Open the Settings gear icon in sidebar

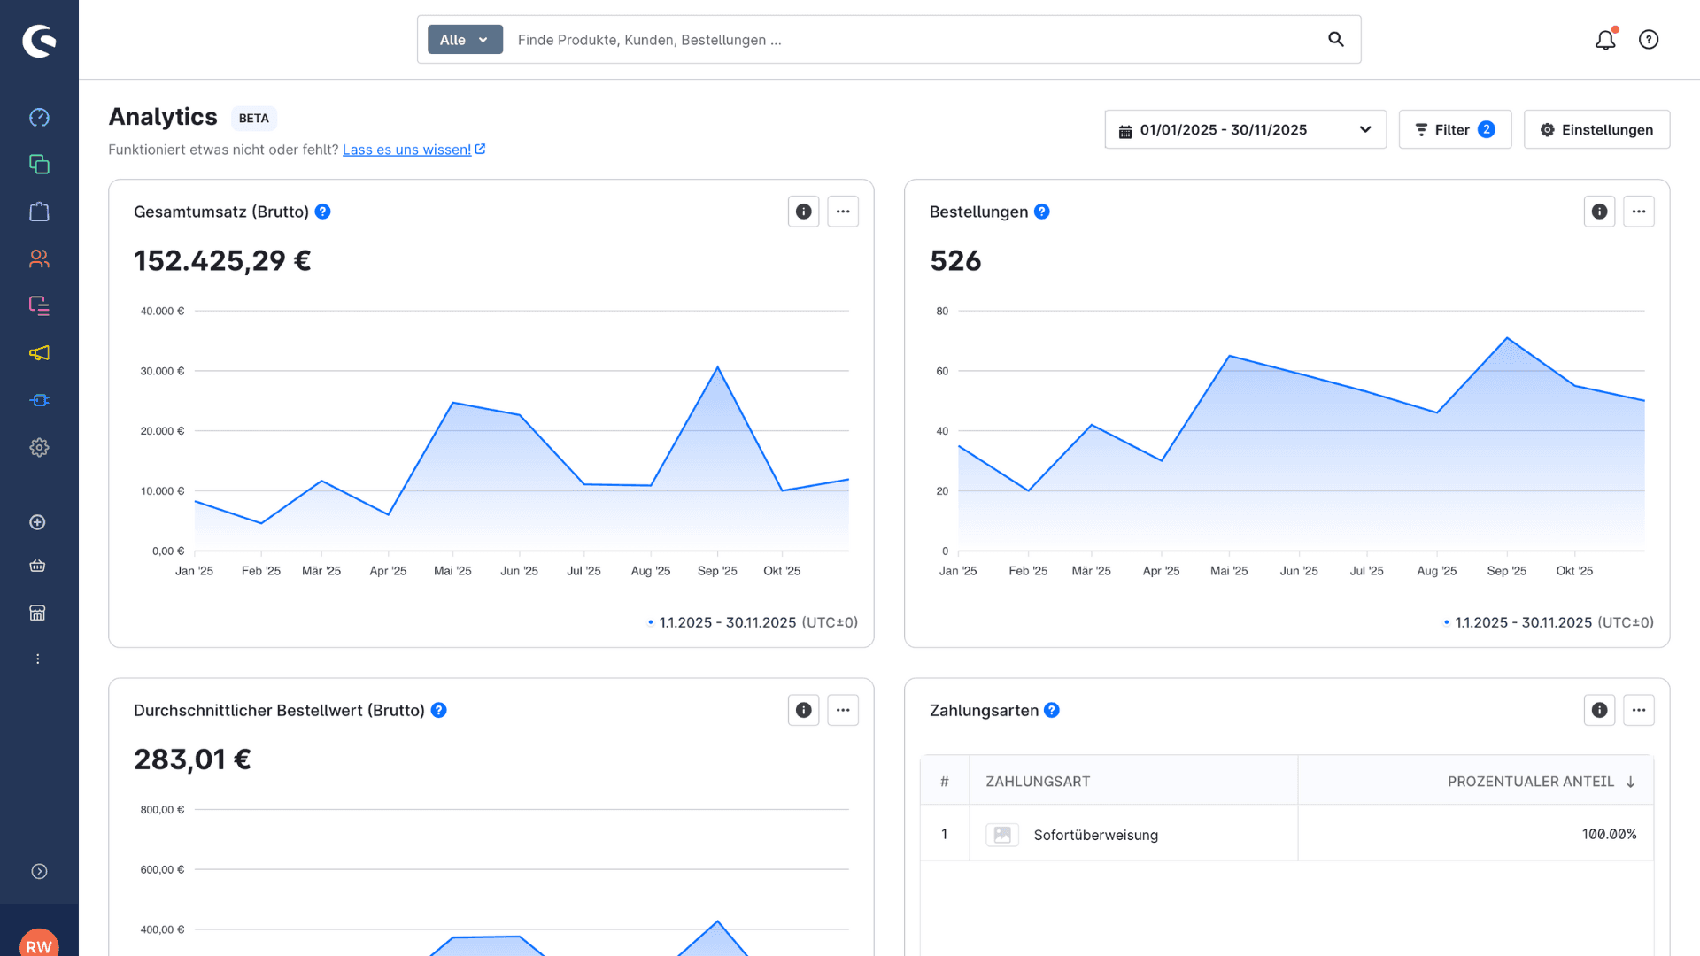point(39,448)
